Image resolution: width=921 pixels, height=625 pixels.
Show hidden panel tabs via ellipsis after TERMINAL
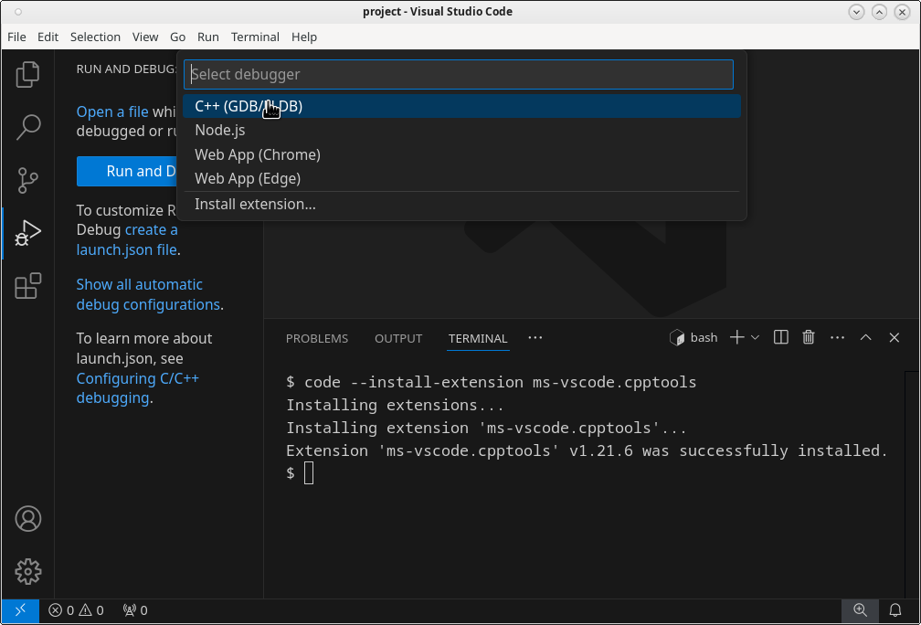click(x=535, y=338)
